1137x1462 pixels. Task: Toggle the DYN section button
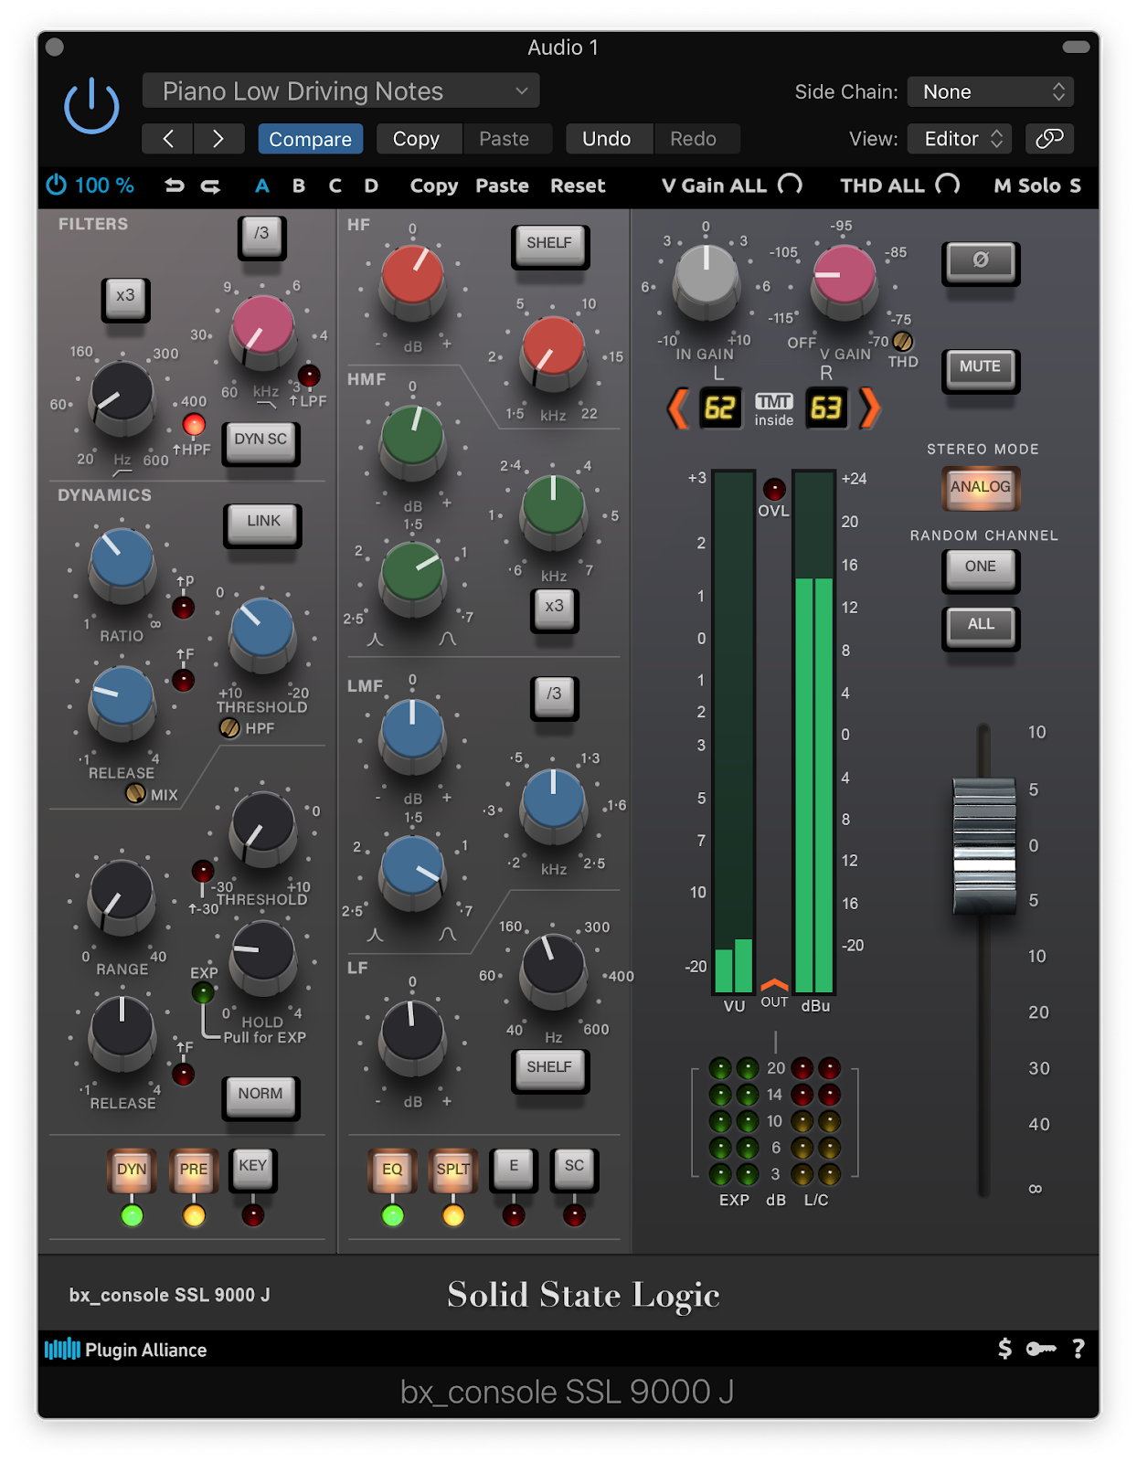point(132,1170)
